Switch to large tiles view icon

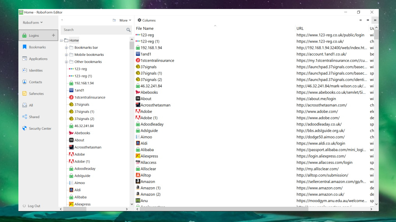375,20
